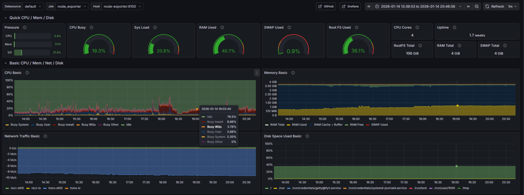Click the zoom out time range icon
This screenshot has width=524, height=195.
pos(477,7)
